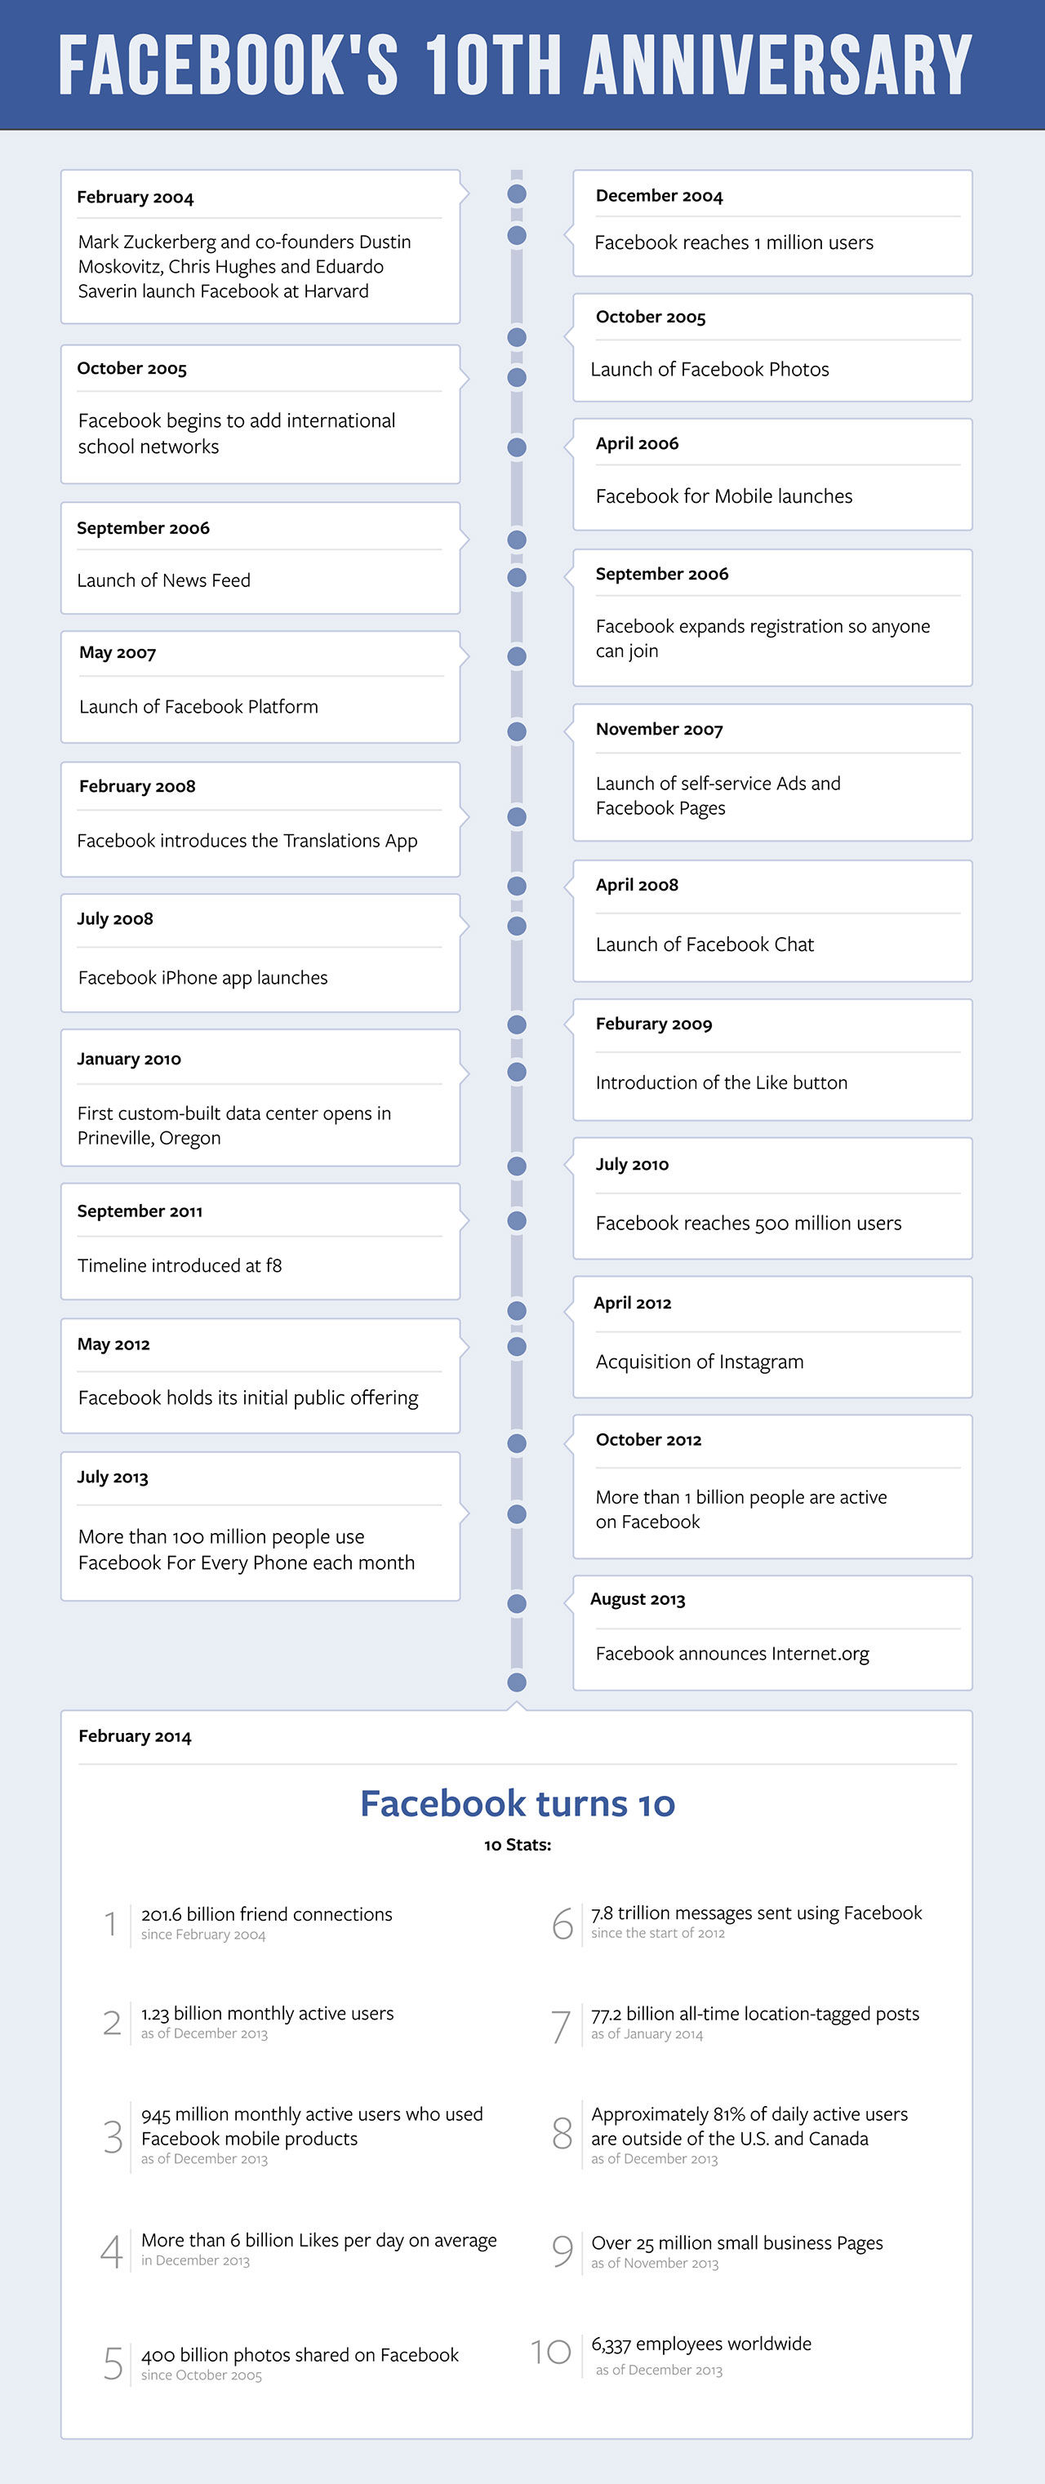Click stat 4 about 6 billion Likes
This screenshot has height=2484, width=1045.
pyautogui.click(x=299, y=2249)
